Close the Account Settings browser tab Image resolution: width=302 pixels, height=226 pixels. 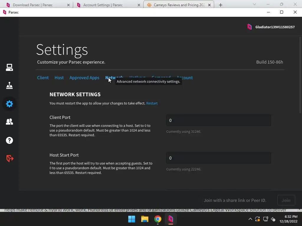139,5
